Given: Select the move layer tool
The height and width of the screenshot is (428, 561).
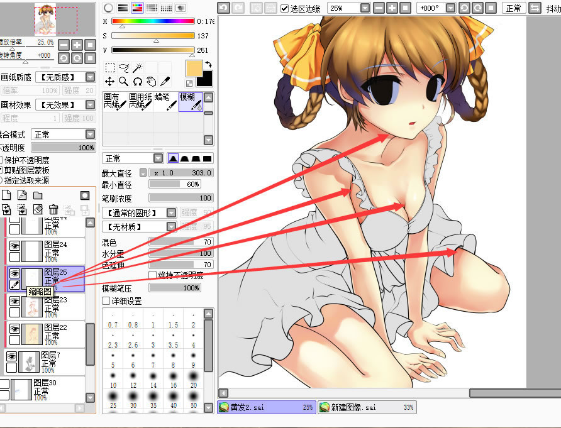Looking at the screenshot, I should [110, 82].
